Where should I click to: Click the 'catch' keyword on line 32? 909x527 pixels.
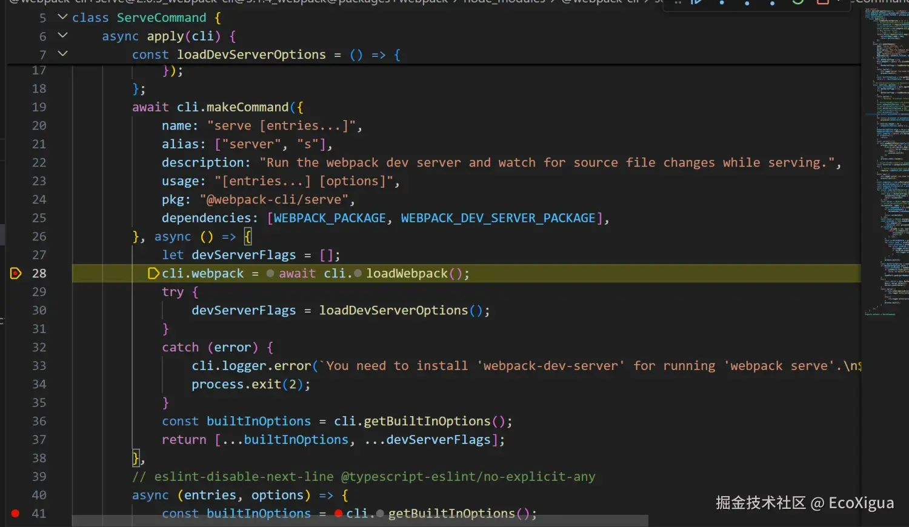click(x=180, y=347)
